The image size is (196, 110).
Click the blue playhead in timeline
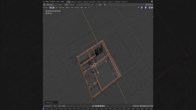[x=43, y=109]
